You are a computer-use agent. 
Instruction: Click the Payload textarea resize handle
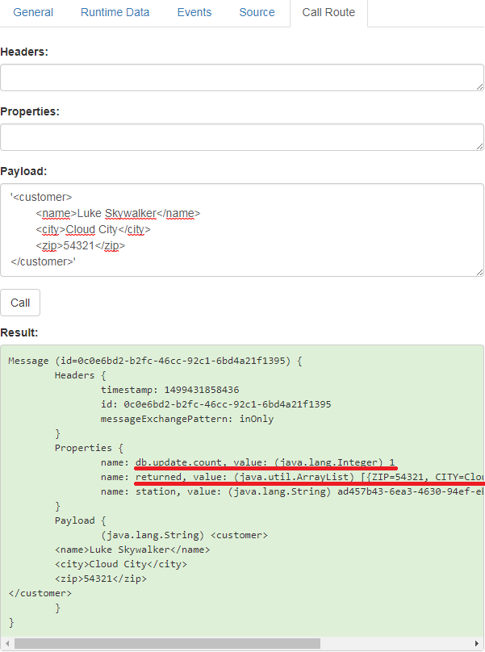479,272
